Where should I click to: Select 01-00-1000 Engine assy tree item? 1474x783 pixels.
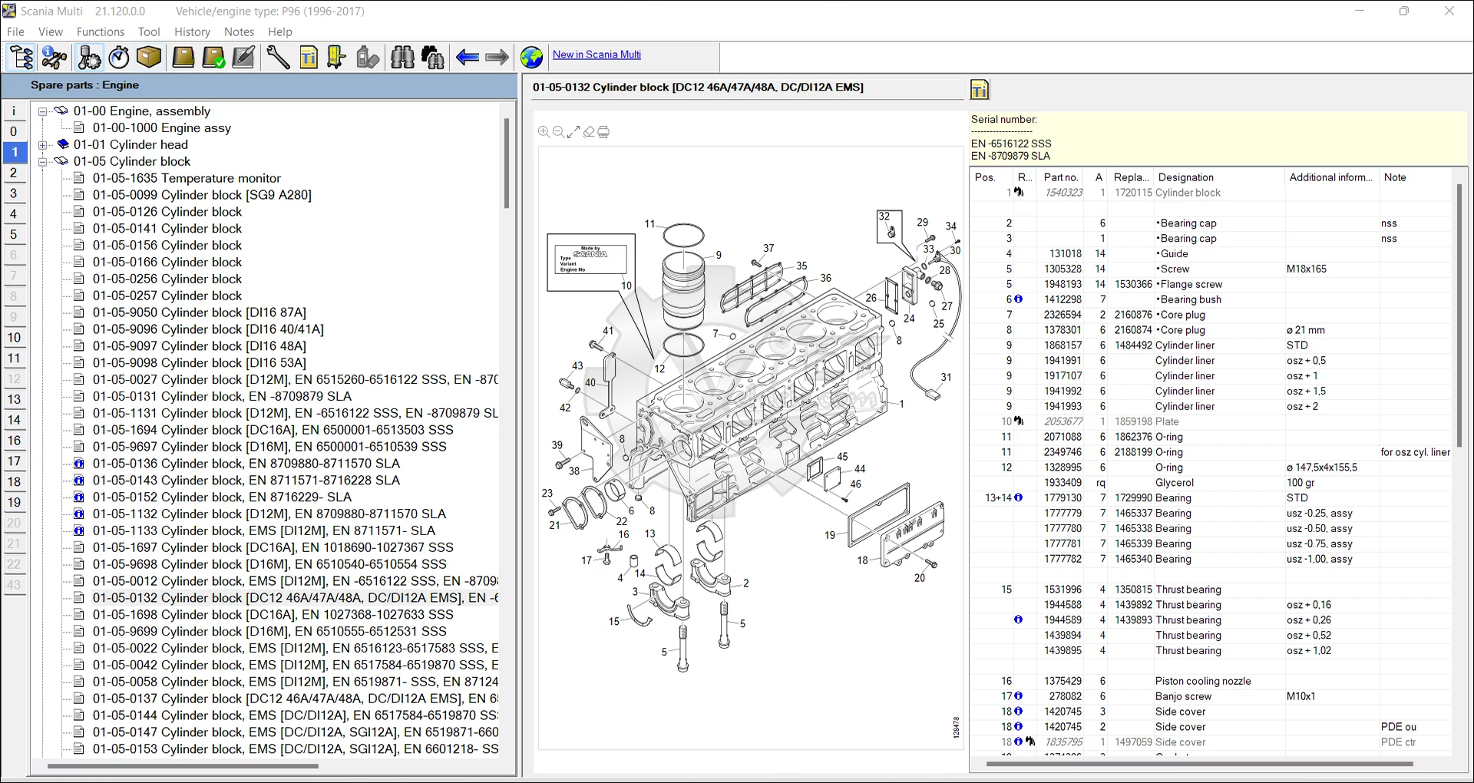pos(162,128)
